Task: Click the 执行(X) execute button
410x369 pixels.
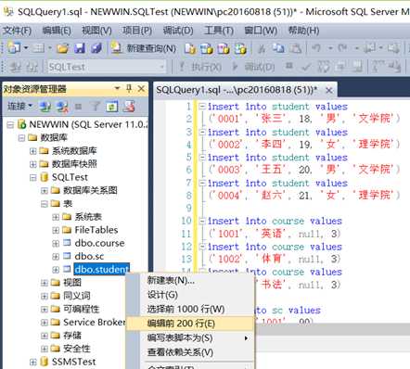Action: 200,67
